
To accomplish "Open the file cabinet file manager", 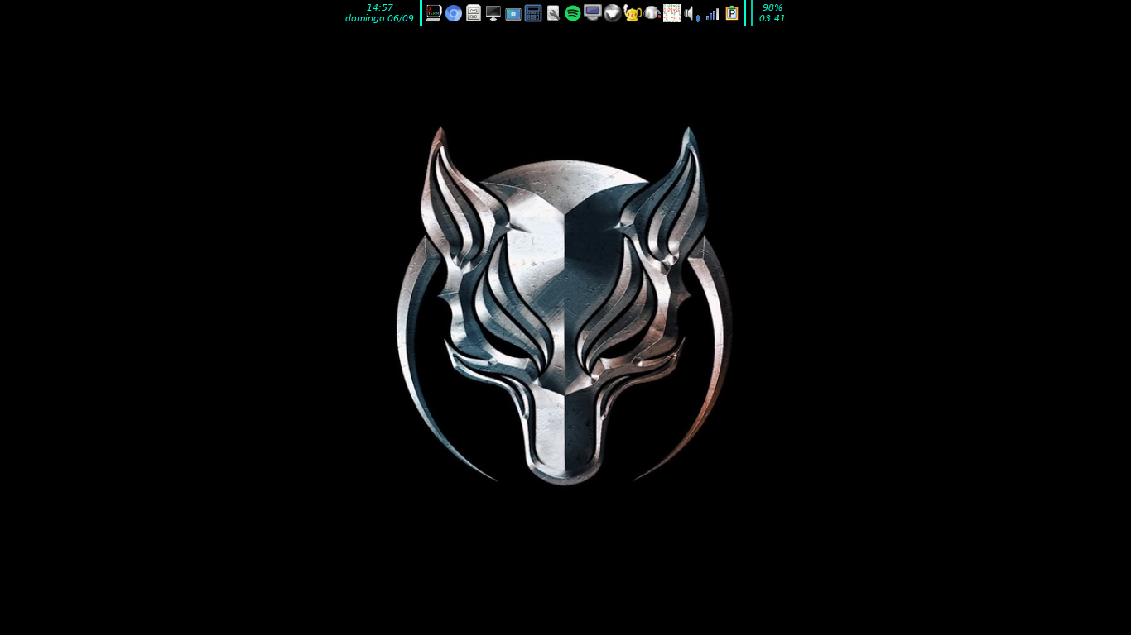I will [x=474, y=13].
